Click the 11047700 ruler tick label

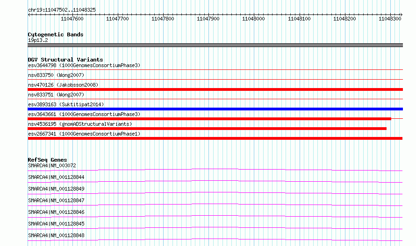pos(117,19)
